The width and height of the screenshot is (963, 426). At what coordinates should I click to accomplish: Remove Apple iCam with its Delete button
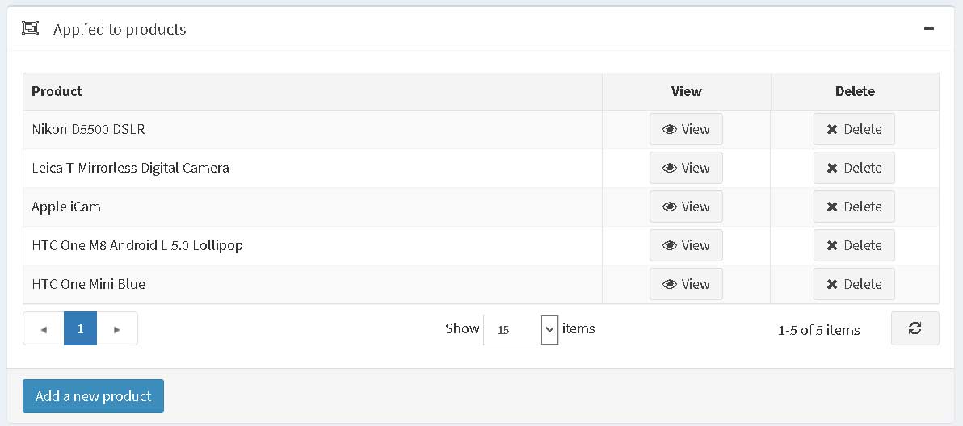854,207
